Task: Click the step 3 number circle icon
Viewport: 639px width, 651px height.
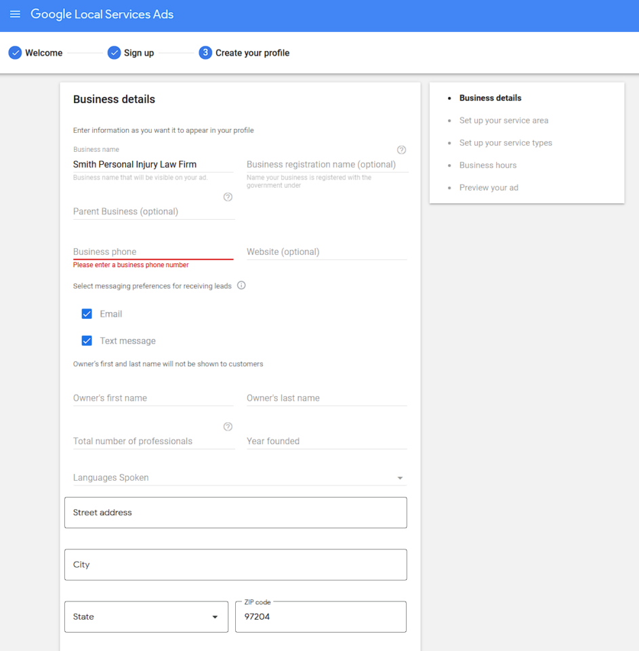Action: (205, 53)
